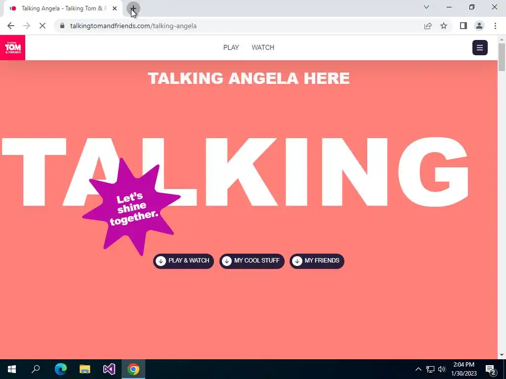This screenshot has height=379, width=506.
Task: Open the Talking Tom & Friends logo home link
Action: pos(12,47)
